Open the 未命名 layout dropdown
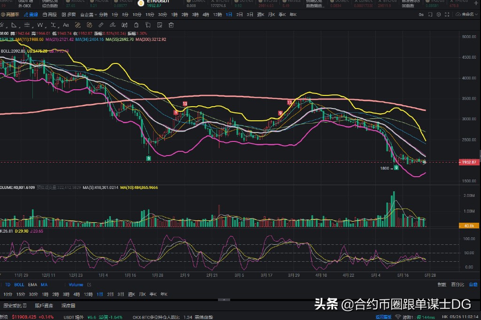The image size is (481, 320). 468,15
